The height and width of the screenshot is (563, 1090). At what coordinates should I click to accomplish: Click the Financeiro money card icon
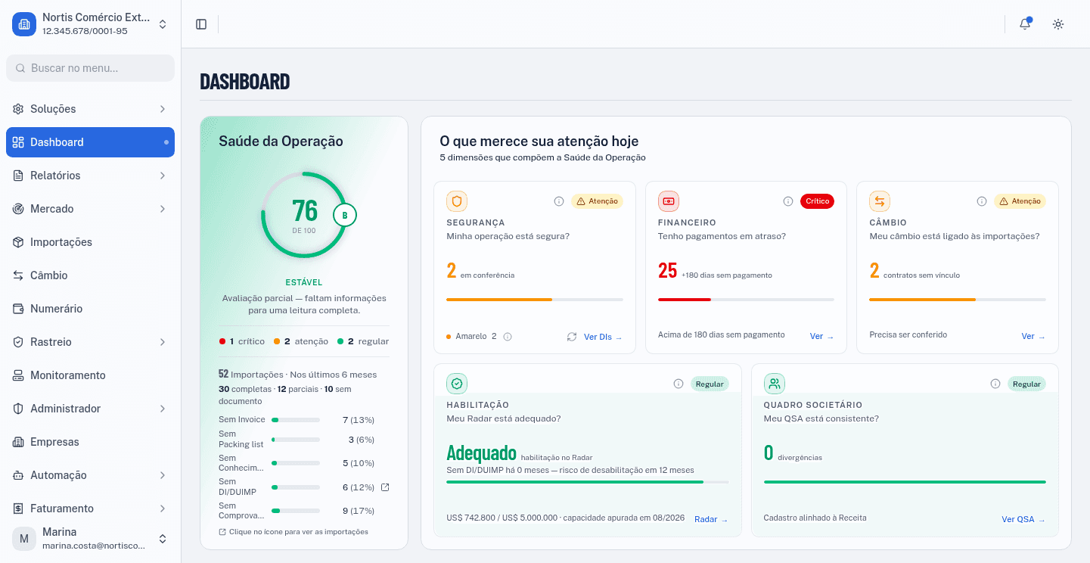pyautogui.click(x=669, y=201)
